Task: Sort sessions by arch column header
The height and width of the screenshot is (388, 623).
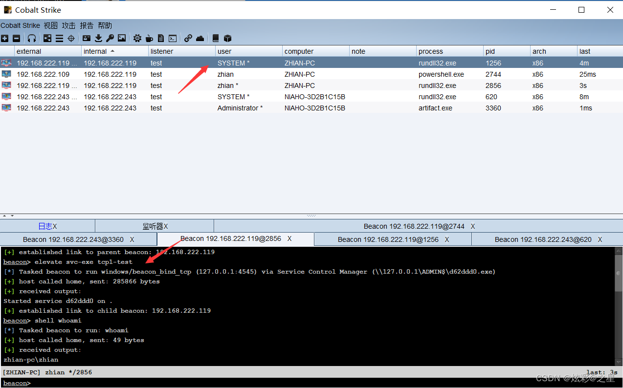Action: [x=554, y=51]
